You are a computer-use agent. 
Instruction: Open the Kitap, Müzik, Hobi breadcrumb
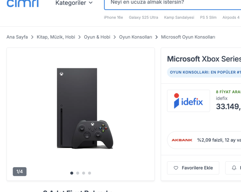[x=56, y=37]
